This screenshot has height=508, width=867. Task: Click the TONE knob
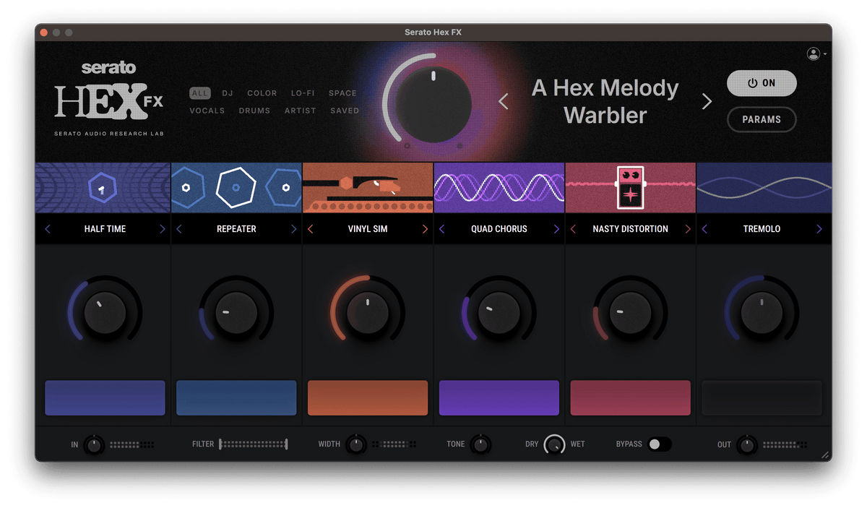[480, 444]
